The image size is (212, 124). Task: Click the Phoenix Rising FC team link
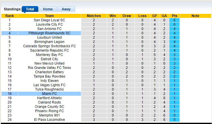[49, 111]
